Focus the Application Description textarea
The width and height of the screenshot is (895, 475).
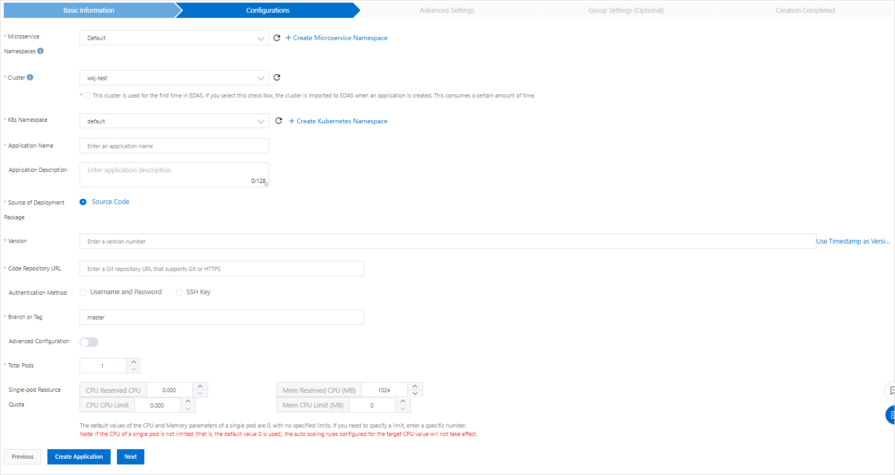(x=174, y=175)
